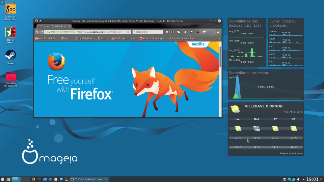
Task: Click the blue diamond extension icon
Action: (211, 32)
